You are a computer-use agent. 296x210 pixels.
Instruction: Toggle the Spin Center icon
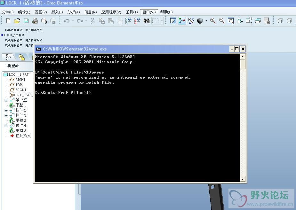(x=182, y=20)
